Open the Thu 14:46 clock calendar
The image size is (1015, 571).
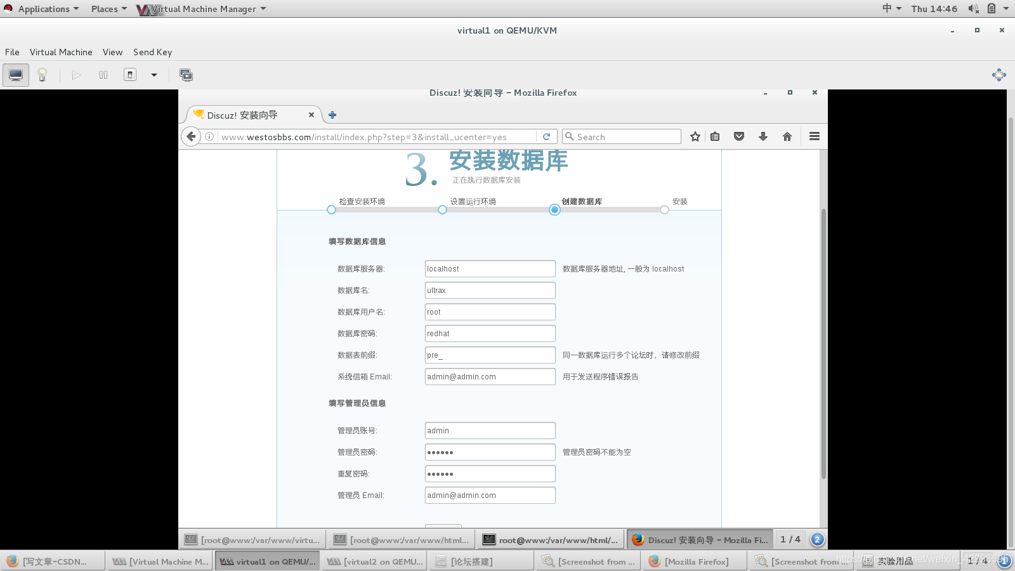[934, 9]
